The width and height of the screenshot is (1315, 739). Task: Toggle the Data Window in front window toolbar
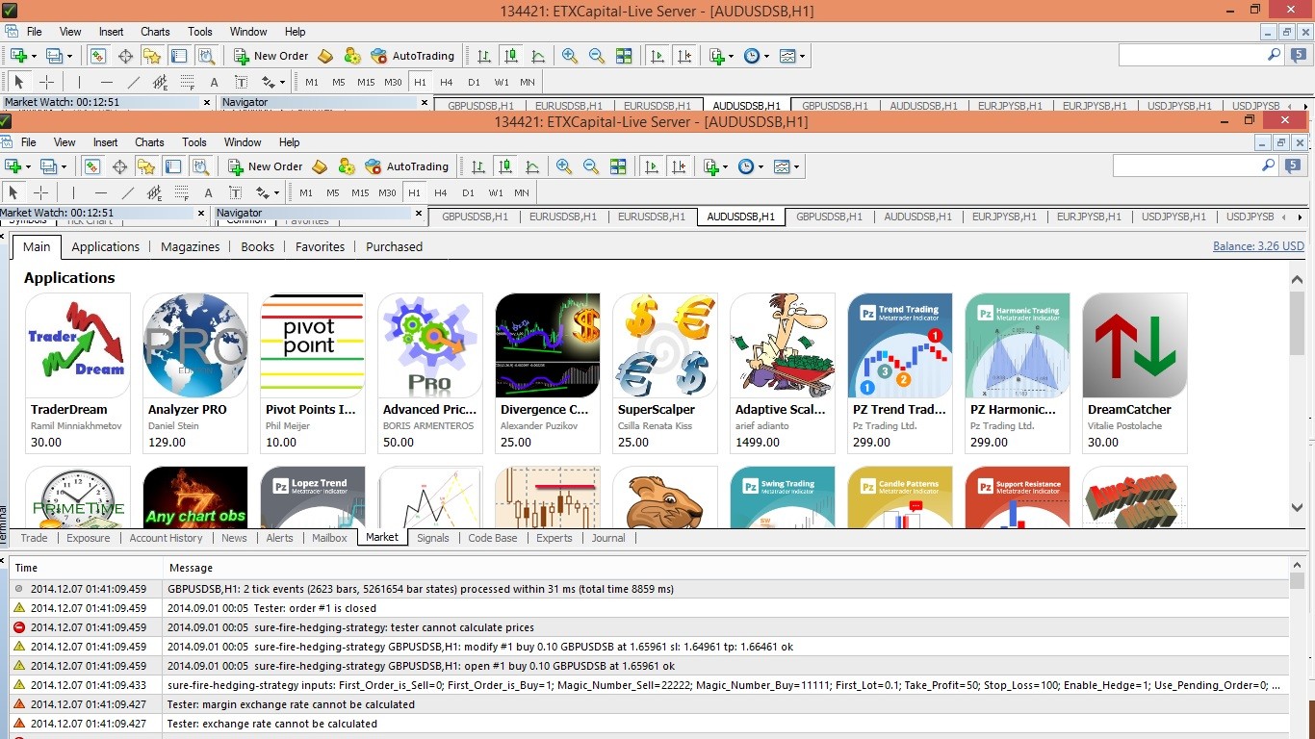pyautogui.click(x=119, y=166)
